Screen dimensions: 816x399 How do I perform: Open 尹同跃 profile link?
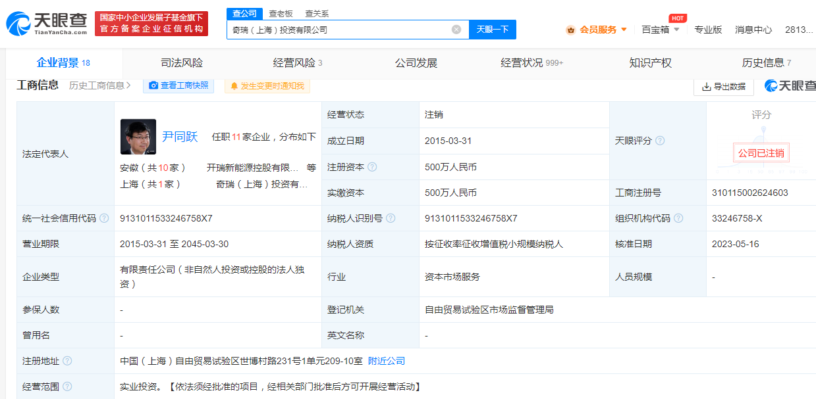point(180,137)
